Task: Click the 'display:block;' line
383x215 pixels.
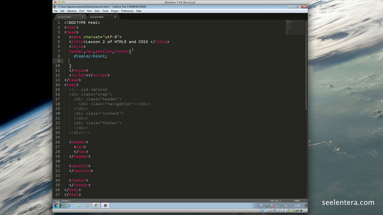Action: [90, 56]
